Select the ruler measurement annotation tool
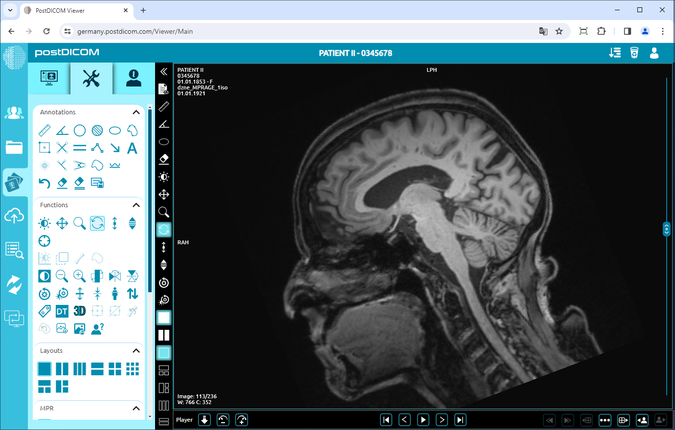The width and height of the screenshot is (675, 430). click(45, 130)
